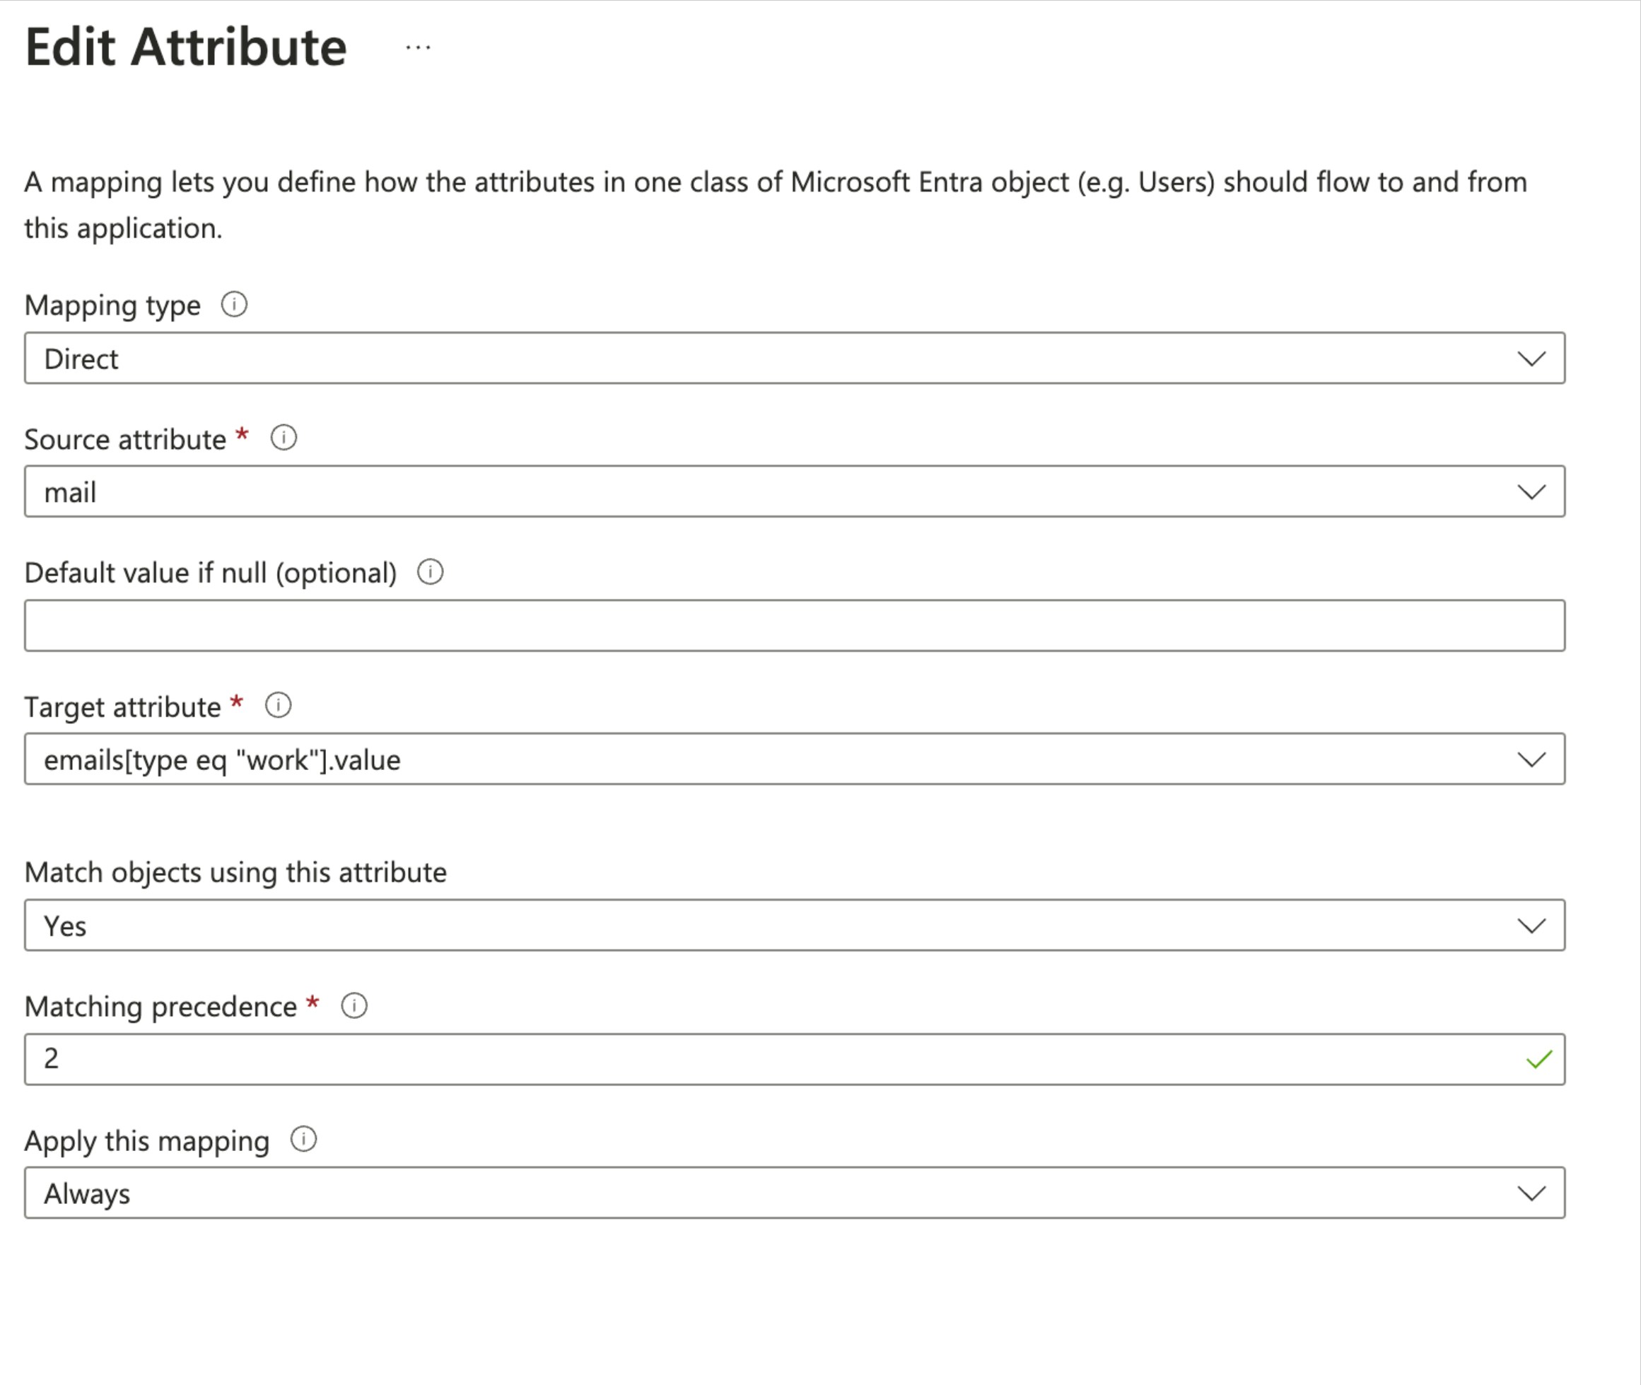The width and height of the screenshot is (1641, 1385).
Task: Open the Apply this mapping info tooltip
Action: 303,1138
